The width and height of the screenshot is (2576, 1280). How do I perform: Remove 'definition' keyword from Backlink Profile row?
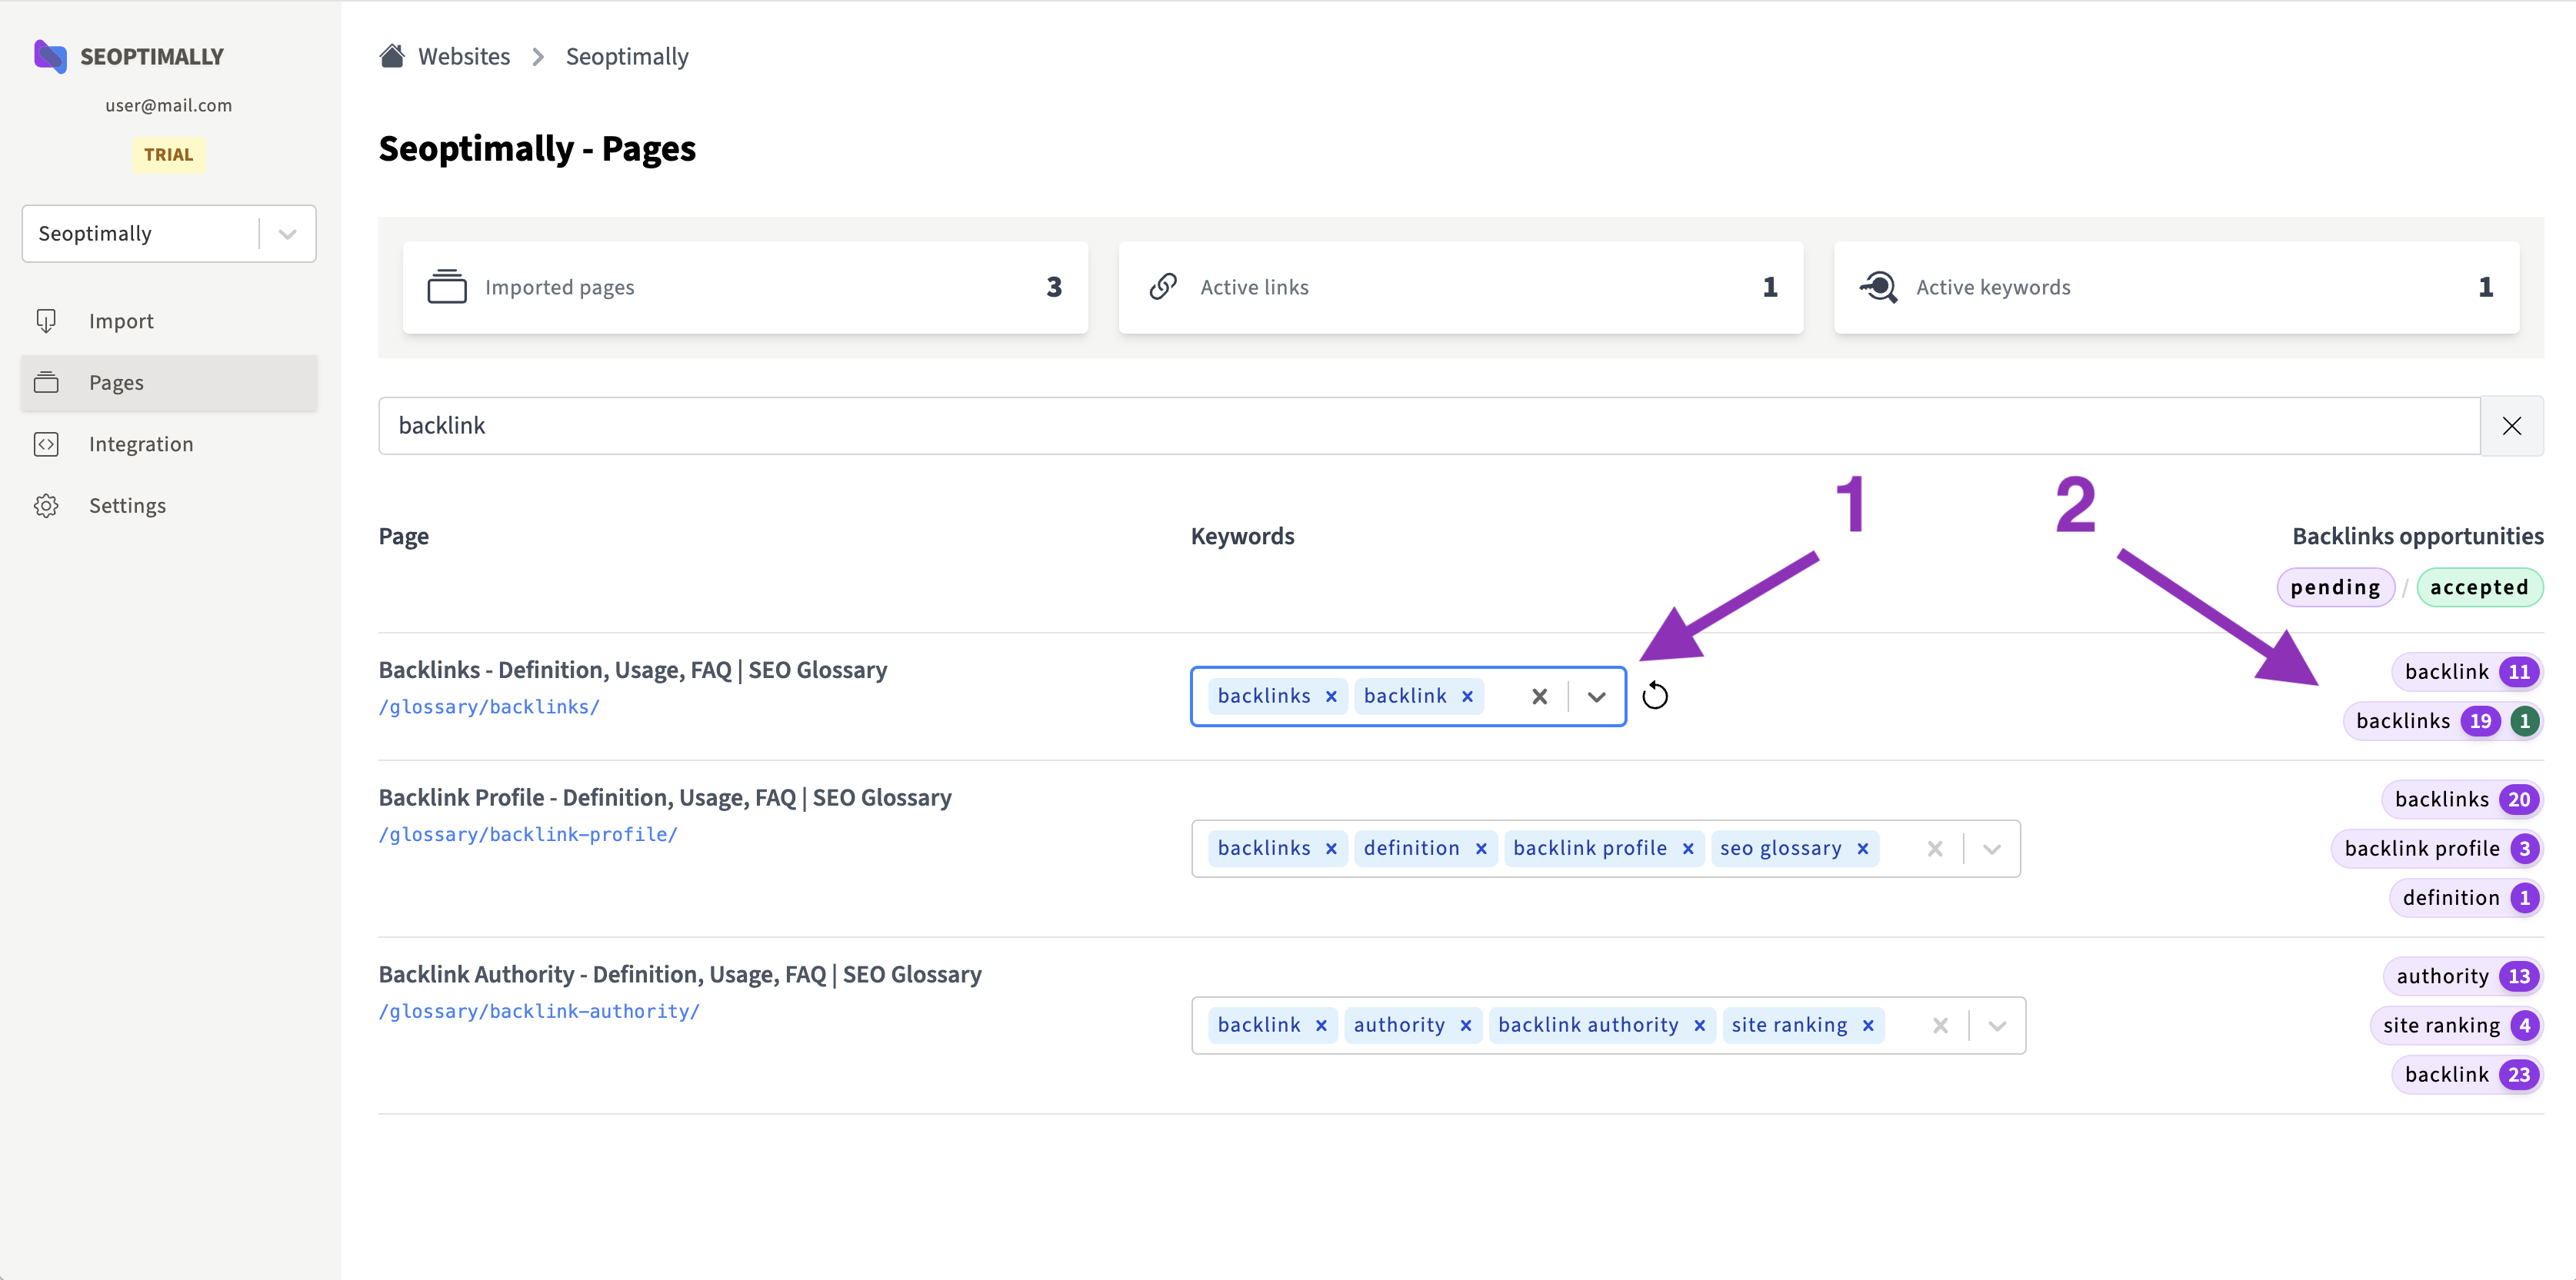(1481, 849)
